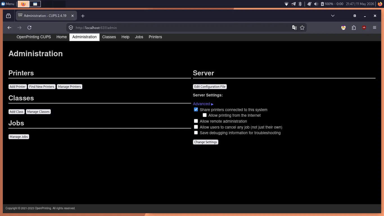The height and width of the screenshot is (216, 384).
Task: Click the Find New Printers button
Action: [x=42, y=87]
